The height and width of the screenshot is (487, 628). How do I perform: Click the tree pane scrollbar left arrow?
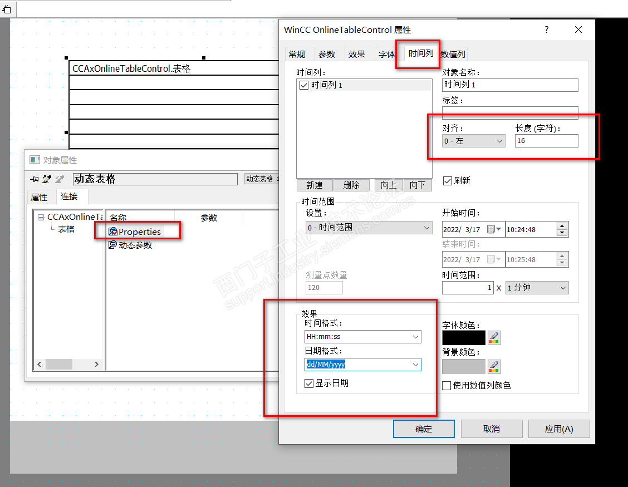click(39, 364)
